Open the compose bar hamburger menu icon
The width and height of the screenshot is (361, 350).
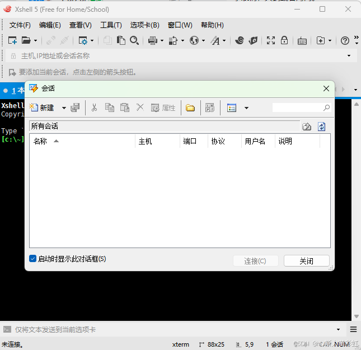pos(353,329)
